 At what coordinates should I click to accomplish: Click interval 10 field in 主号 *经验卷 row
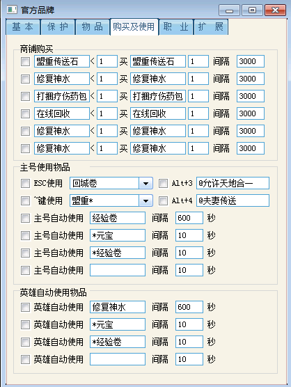pos(189,253)
